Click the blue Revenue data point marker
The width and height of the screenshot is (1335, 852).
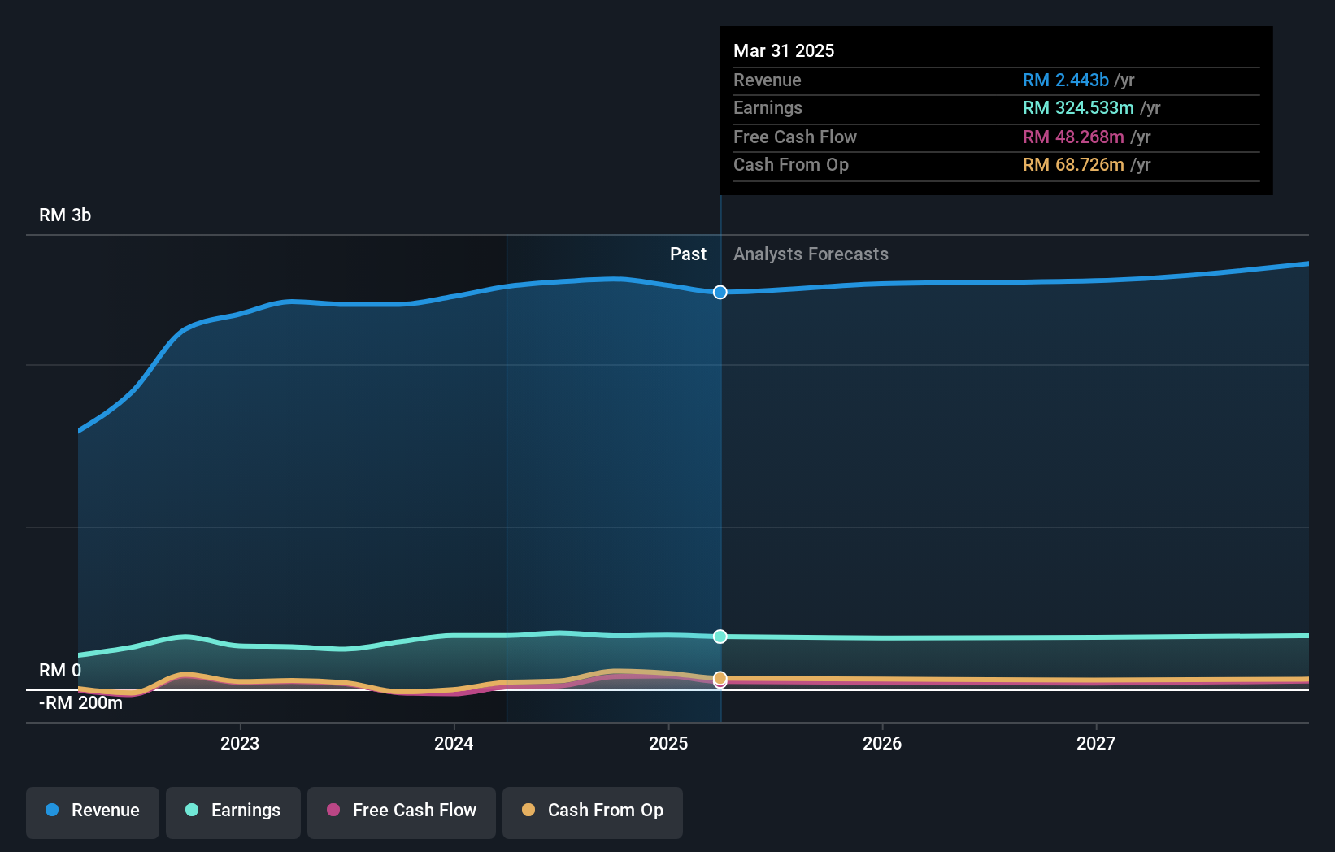(x=720, y=292)
